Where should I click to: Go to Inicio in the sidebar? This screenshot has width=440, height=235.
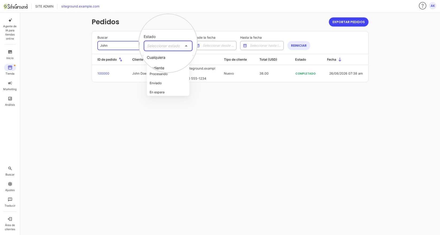[x=10, y=54]
